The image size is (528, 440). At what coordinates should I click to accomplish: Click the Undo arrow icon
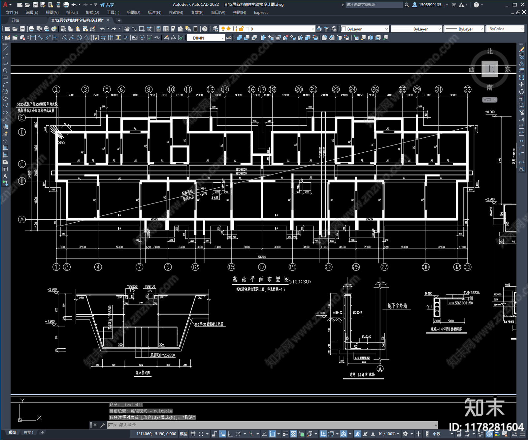(x=102, y=29)
